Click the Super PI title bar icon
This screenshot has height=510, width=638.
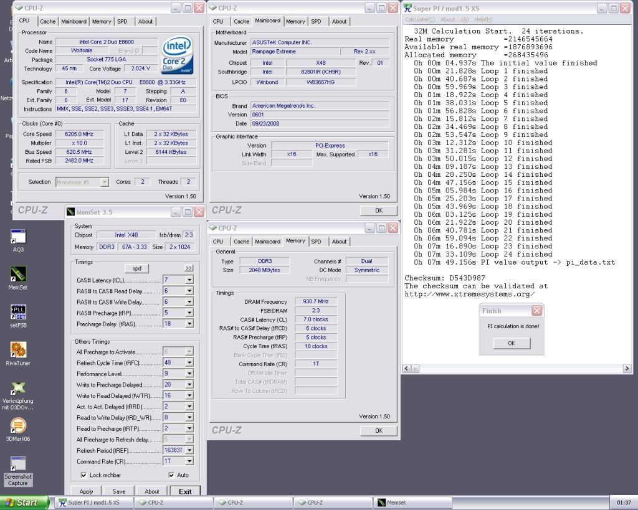click(407, 8)
